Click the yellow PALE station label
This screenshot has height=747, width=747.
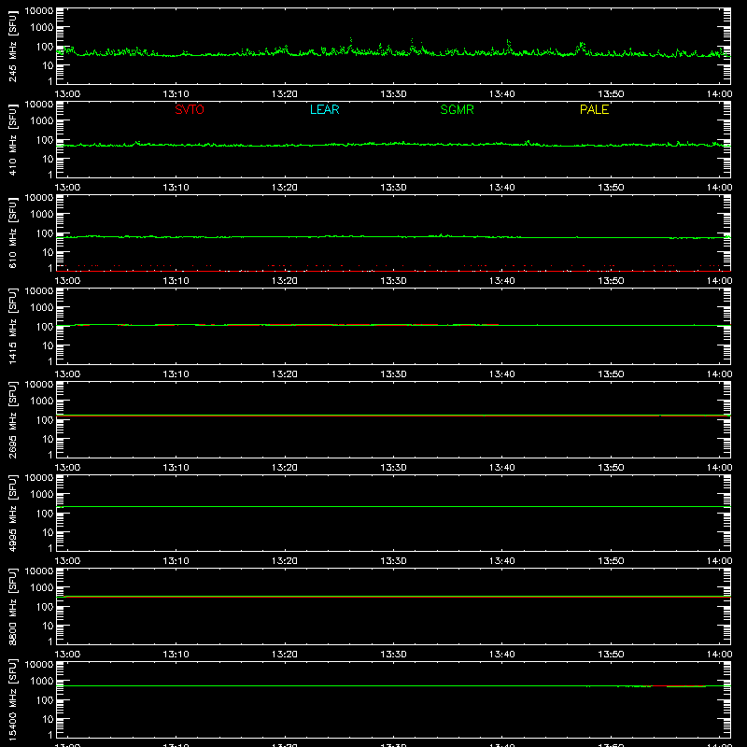pyautogui.click(x=594, y=109)
